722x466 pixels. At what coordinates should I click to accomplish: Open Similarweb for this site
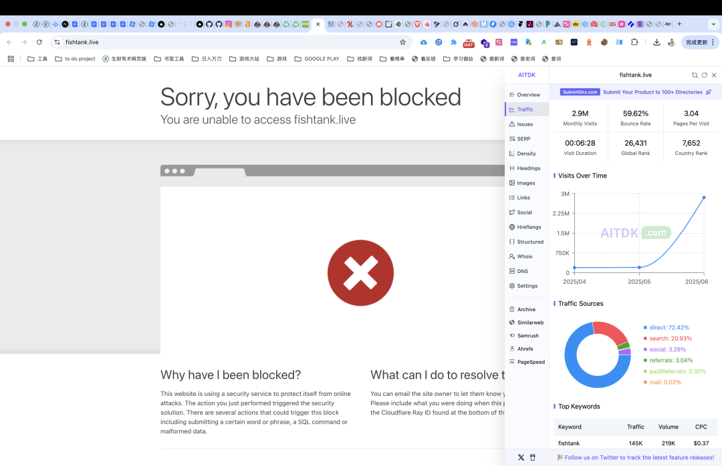tap(526, 323)
